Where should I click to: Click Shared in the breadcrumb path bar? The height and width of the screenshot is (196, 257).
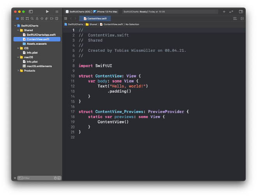[93, 24]
